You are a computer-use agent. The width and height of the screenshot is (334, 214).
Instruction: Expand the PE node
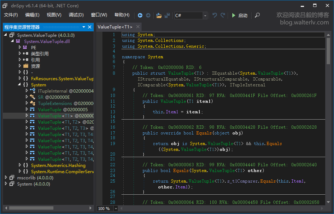coord(20,47)
